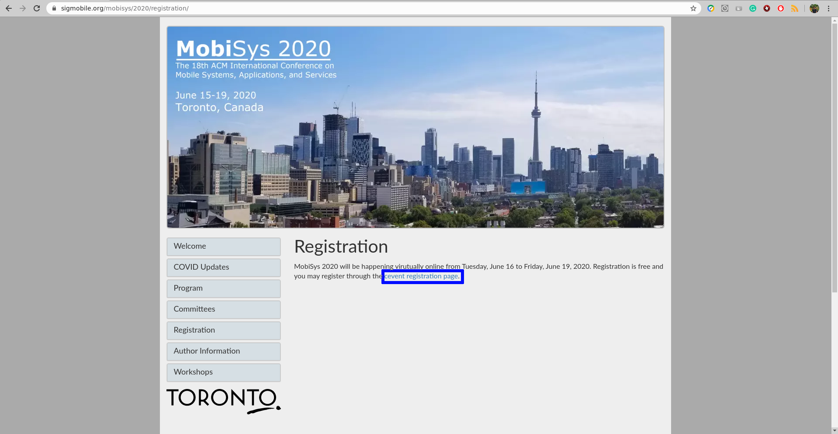The width and height of the screenshot is (838, 434).
Task: Open the user profile avatar menu
Action: [x=814, y=8]
